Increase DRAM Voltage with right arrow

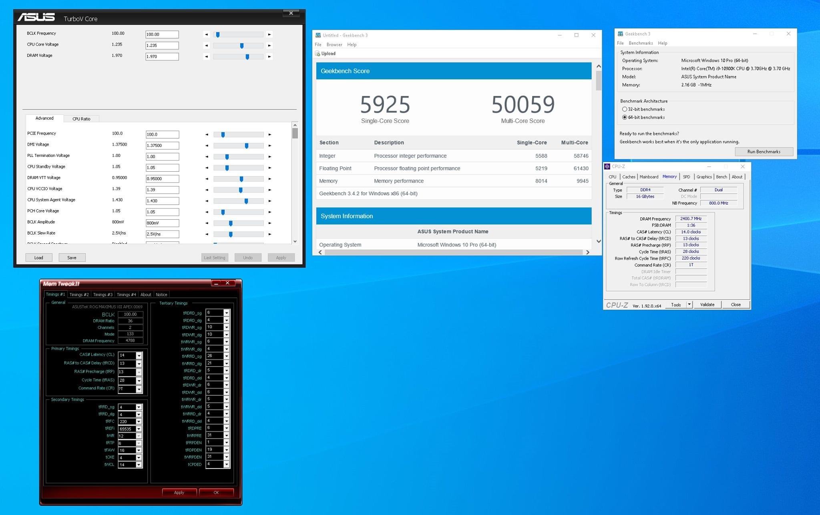point(269,56)
